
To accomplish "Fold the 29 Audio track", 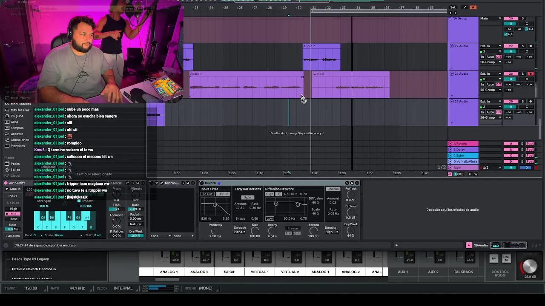I will 452,101.
